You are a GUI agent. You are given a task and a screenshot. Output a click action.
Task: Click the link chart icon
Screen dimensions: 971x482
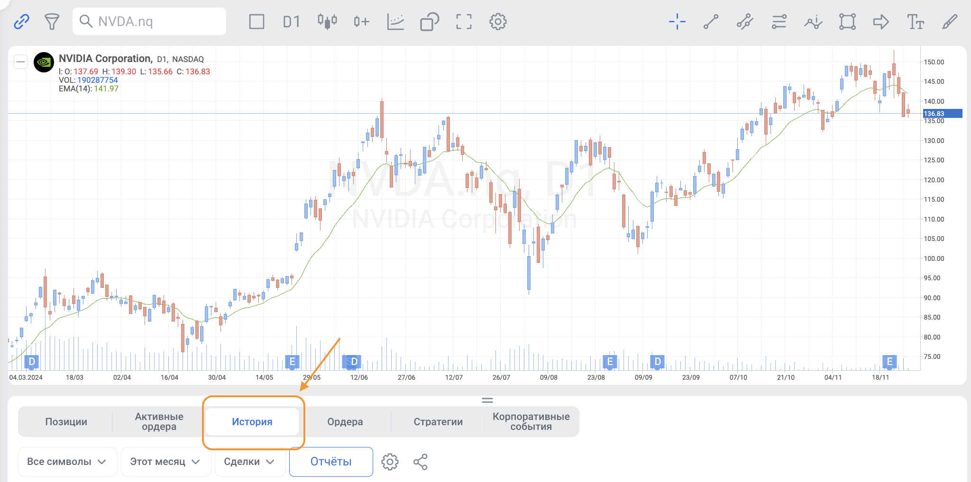[x=21, y=22]
